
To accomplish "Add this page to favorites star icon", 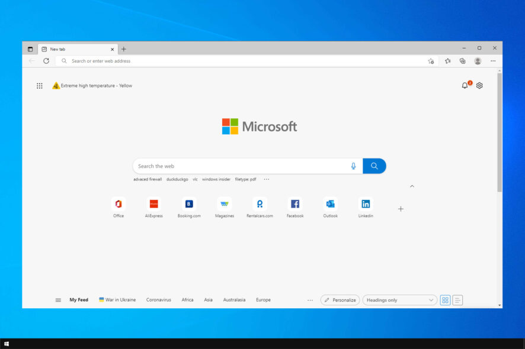I will pyautogui.click(x=431, y=61).
